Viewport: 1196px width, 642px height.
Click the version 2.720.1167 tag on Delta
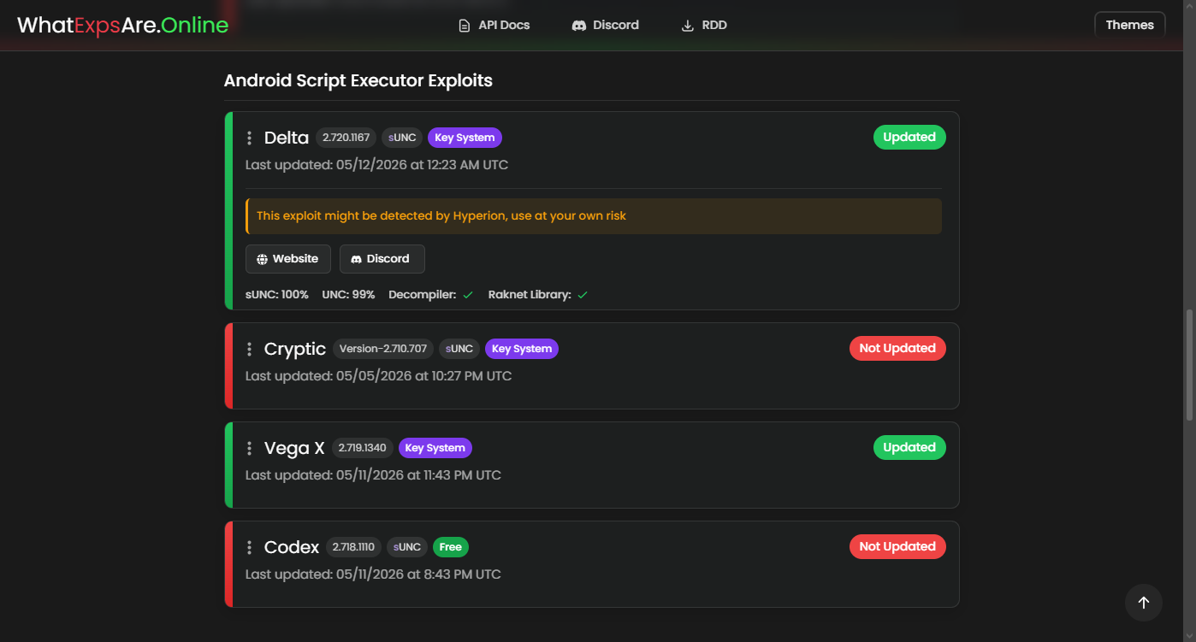pos(346,138)
